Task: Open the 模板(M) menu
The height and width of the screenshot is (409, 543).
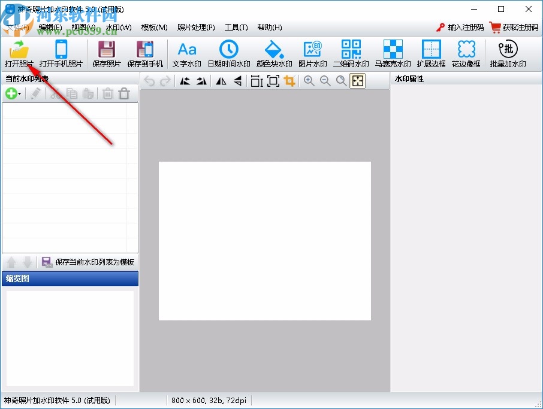Action: pyautogui.click(x=155, y=28)
